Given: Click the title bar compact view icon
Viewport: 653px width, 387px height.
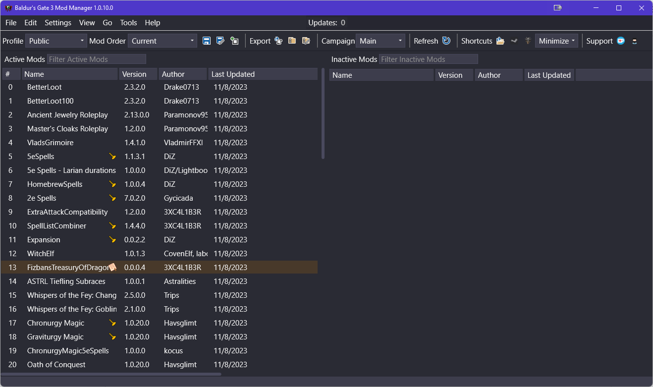Looking at the screenshot, I should click(x=558, y=7).
